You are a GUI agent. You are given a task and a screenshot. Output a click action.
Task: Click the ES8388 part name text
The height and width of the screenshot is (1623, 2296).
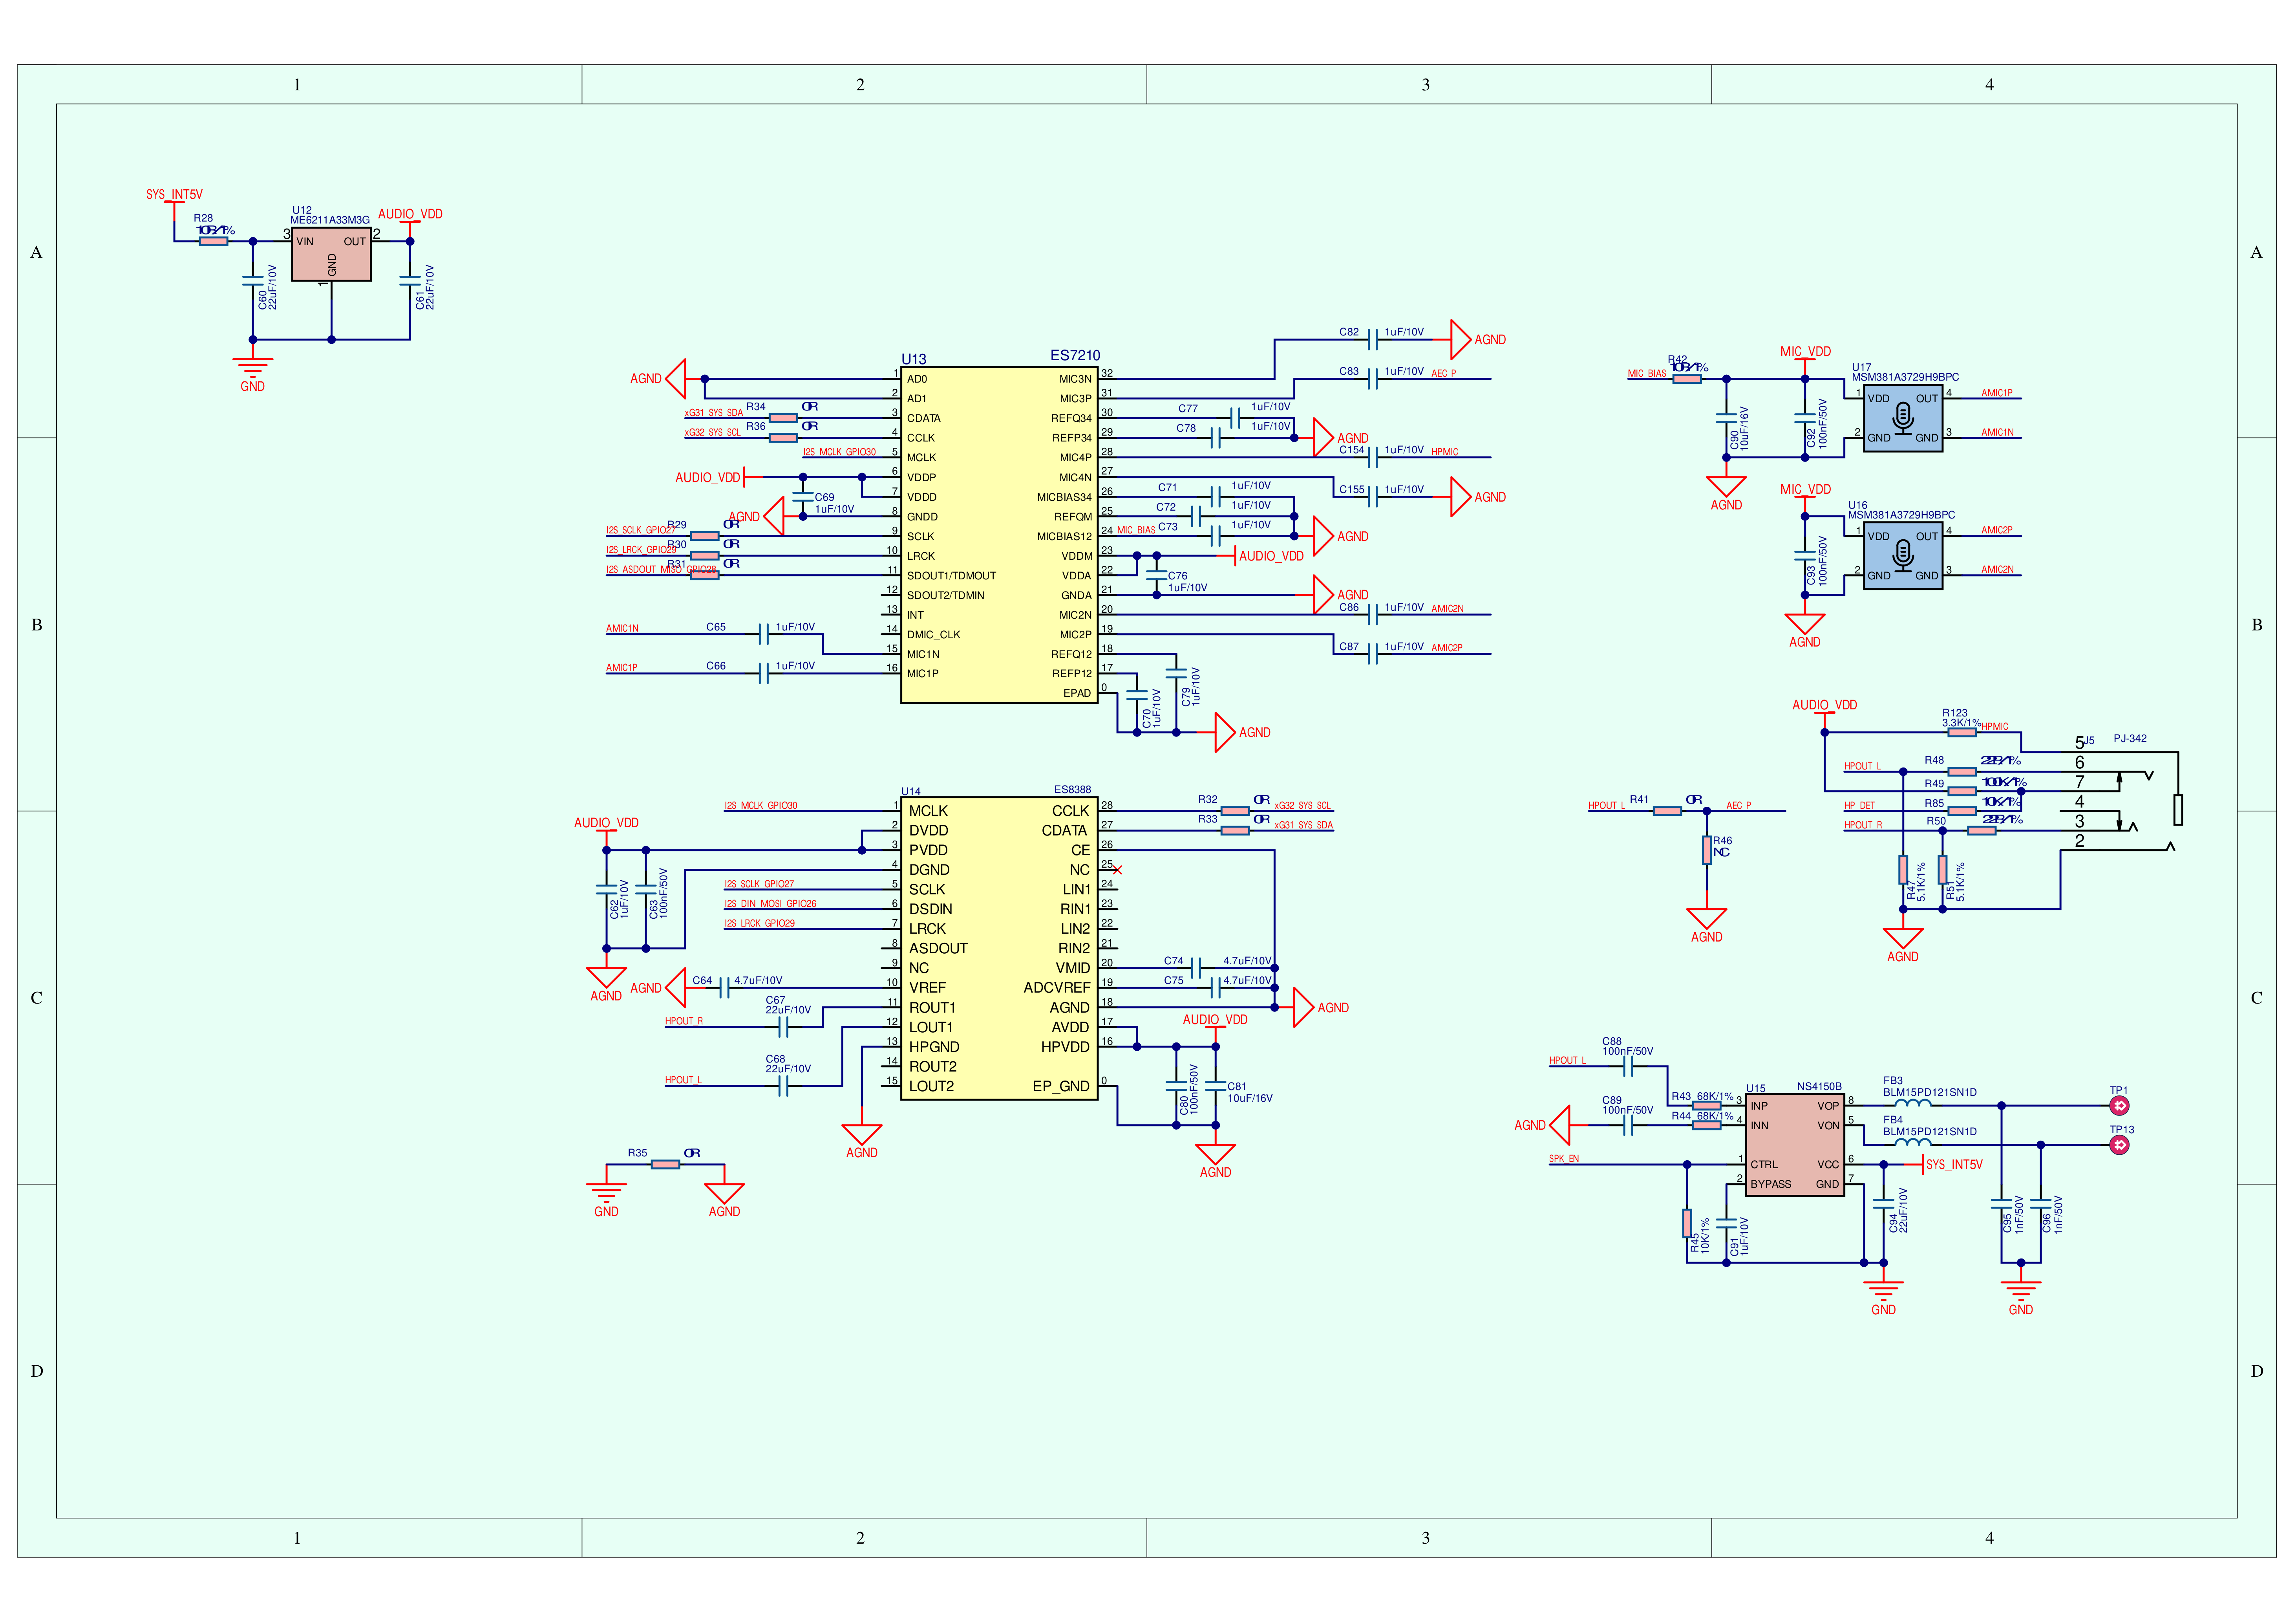point(1073,790)
